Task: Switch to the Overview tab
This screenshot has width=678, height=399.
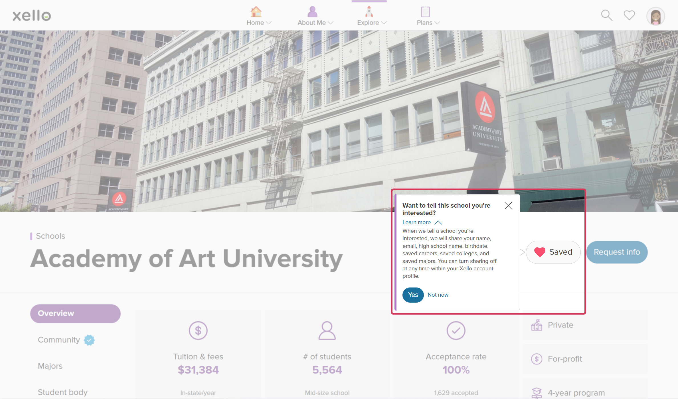Action: pyautogui.click(x=75, y=313)
